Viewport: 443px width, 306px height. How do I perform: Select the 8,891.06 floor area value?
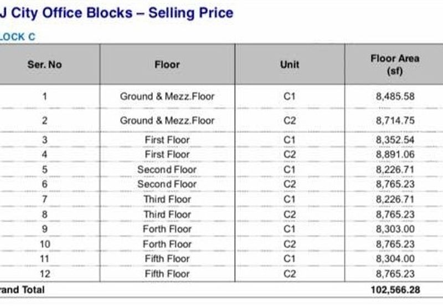point(394,154)
